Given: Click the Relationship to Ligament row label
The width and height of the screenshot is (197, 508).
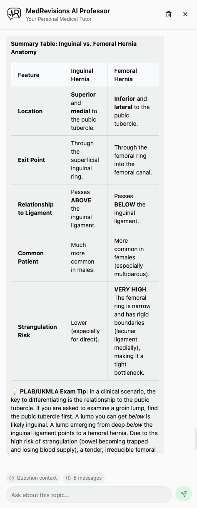Looking at the screenshot, I should click(36, 209).
